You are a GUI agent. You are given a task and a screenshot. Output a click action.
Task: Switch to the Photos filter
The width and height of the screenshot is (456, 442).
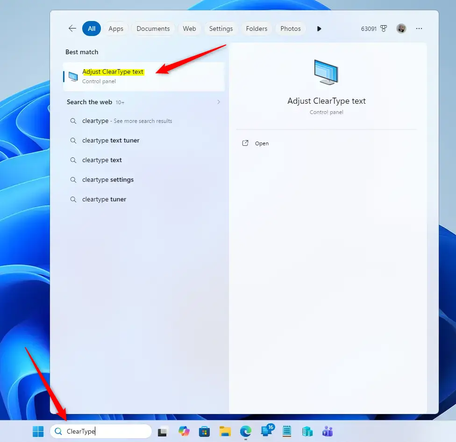tap(291, 29)
